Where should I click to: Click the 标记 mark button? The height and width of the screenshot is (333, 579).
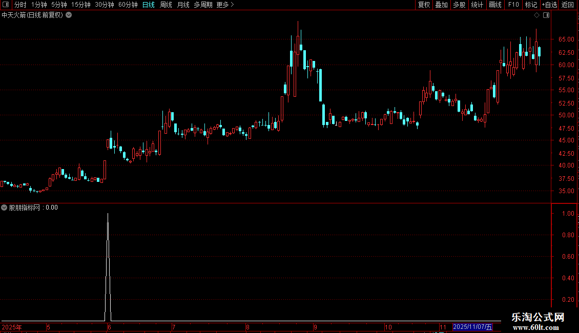click(x=531, y=5)
